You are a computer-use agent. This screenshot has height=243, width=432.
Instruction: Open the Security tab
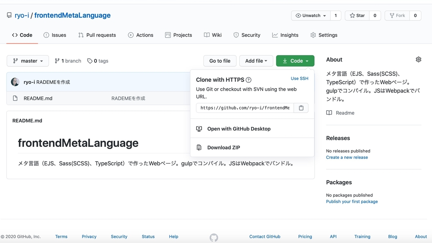click(x=247, y=35)
